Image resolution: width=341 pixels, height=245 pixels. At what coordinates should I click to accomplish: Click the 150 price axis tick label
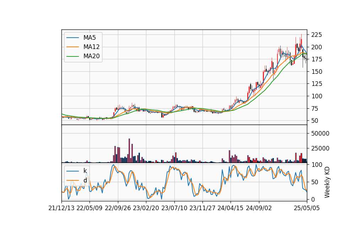[316, 72]
